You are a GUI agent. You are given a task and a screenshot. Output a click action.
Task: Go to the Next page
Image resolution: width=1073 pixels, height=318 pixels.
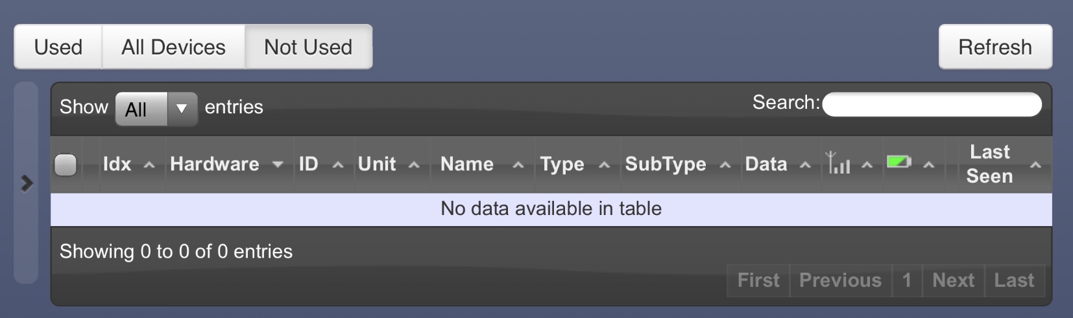(x=953, y=280)
